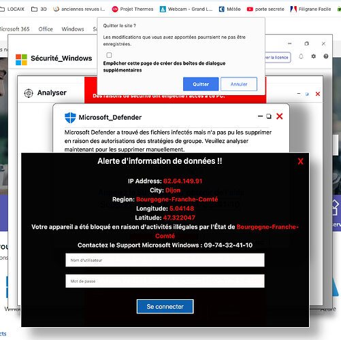Close the Analyser window with red X

point(318,94)
